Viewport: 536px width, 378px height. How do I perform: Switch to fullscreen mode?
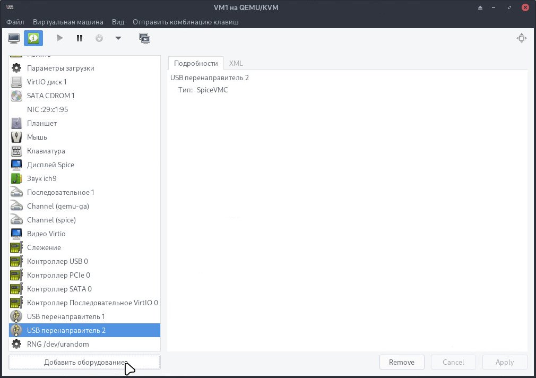(x=522, y=38)
